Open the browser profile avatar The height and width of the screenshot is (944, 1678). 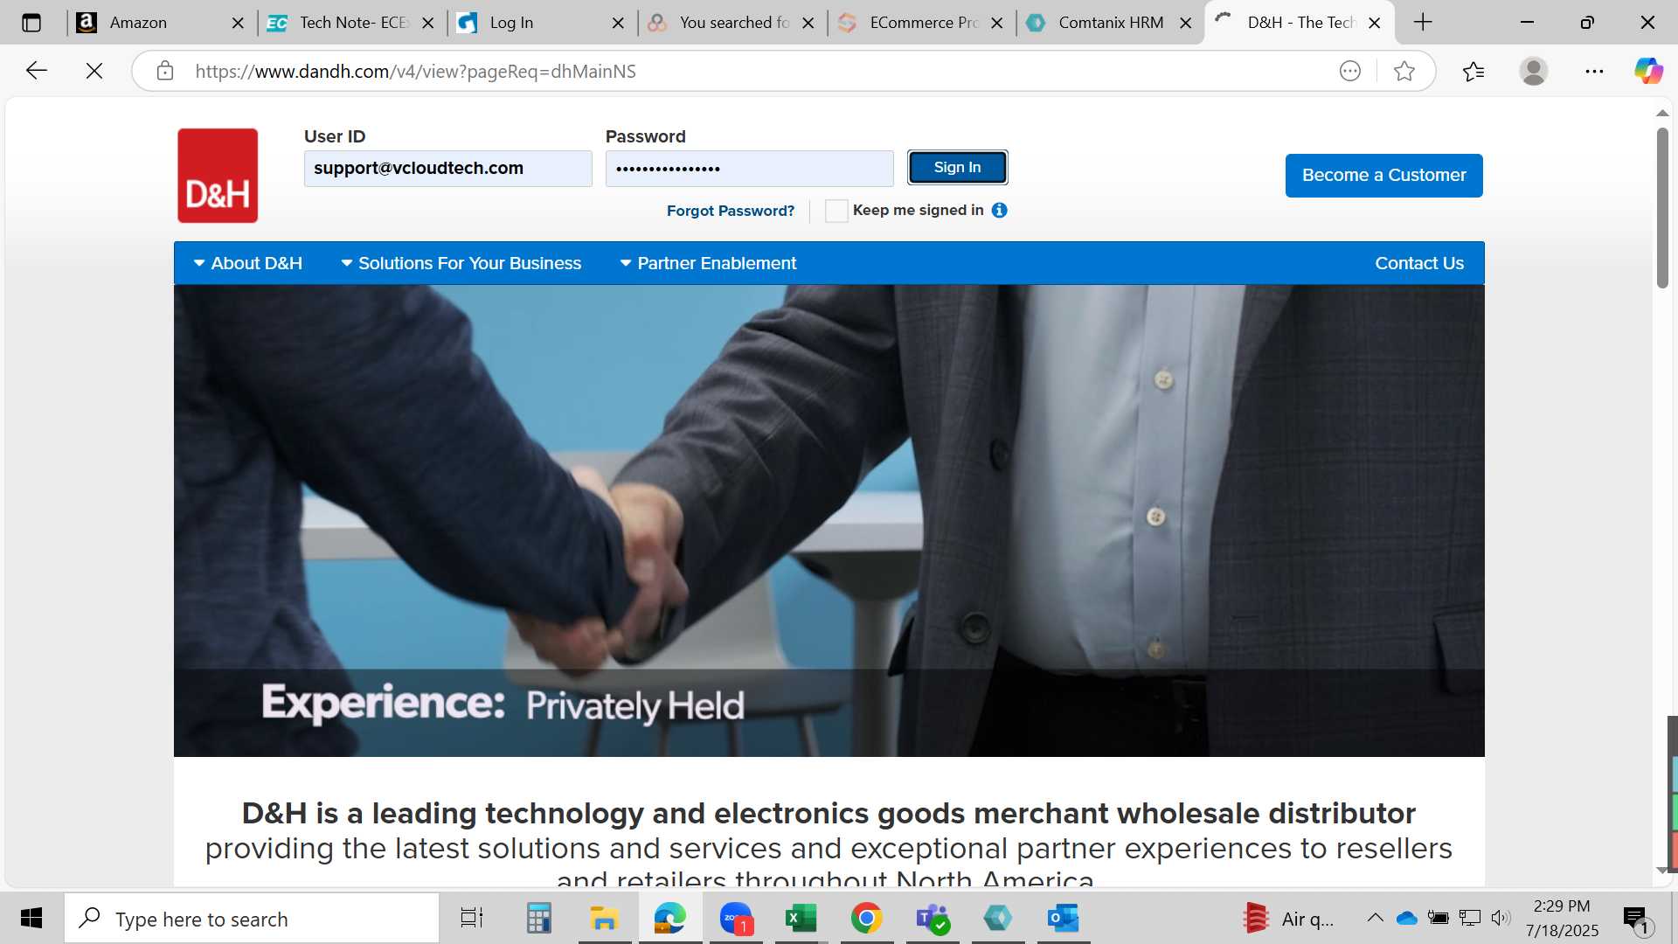[1534, 71]
